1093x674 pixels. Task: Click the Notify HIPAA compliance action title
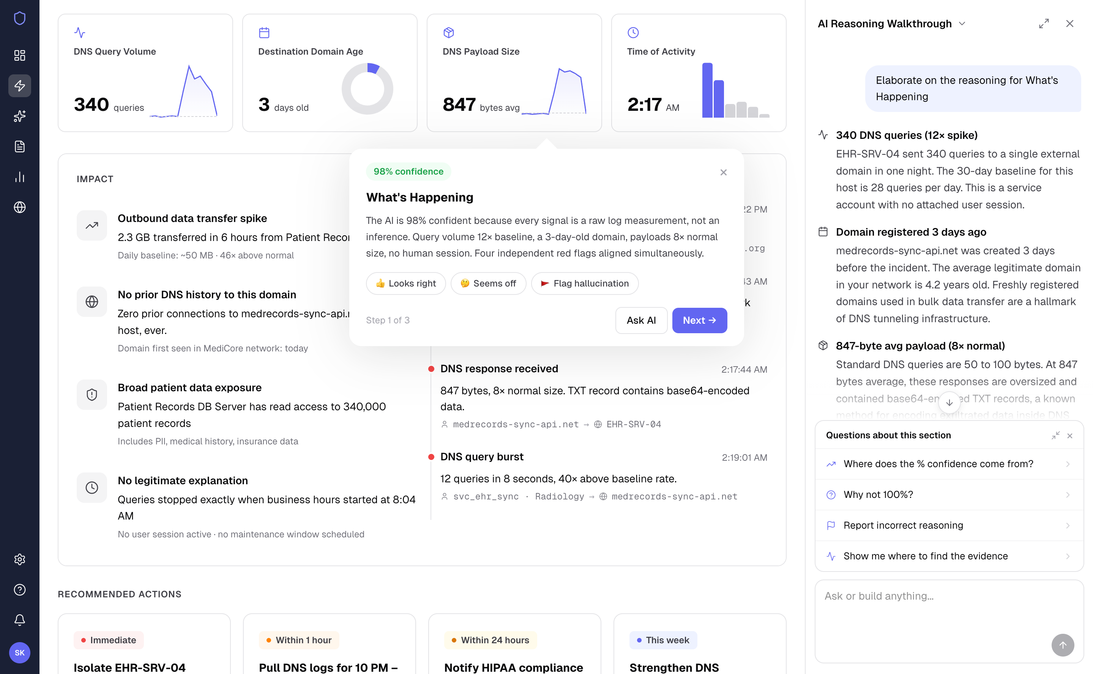point(514,667)
